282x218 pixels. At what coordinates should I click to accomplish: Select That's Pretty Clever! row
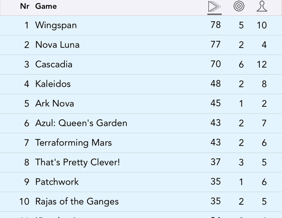click(x=77, y=162)
